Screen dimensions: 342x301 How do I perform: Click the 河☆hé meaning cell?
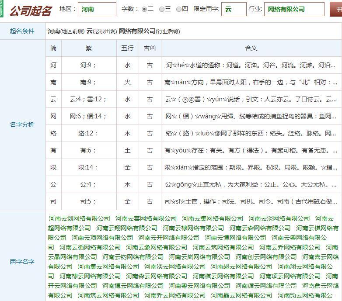coord(251,65)
